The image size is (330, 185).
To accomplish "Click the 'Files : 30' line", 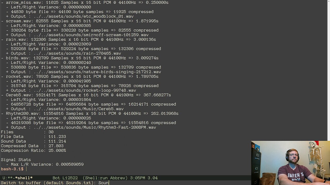I will [27, 132].
